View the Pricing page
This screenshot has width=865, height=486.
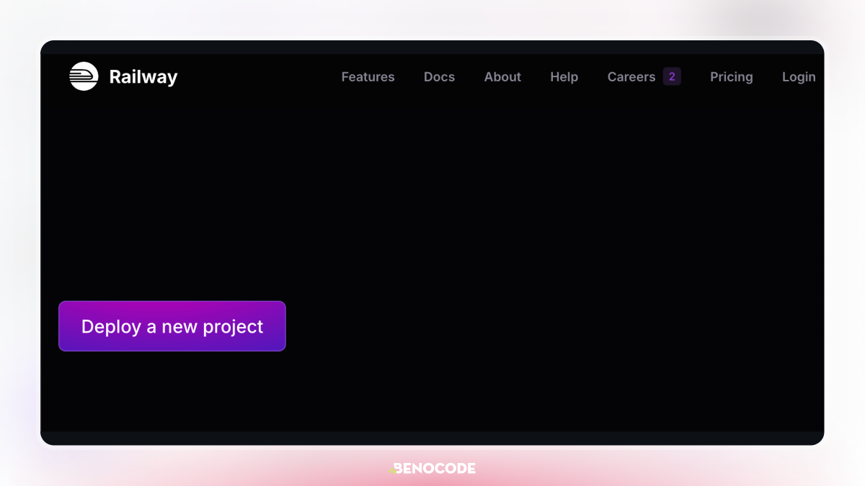coord(732,77)
